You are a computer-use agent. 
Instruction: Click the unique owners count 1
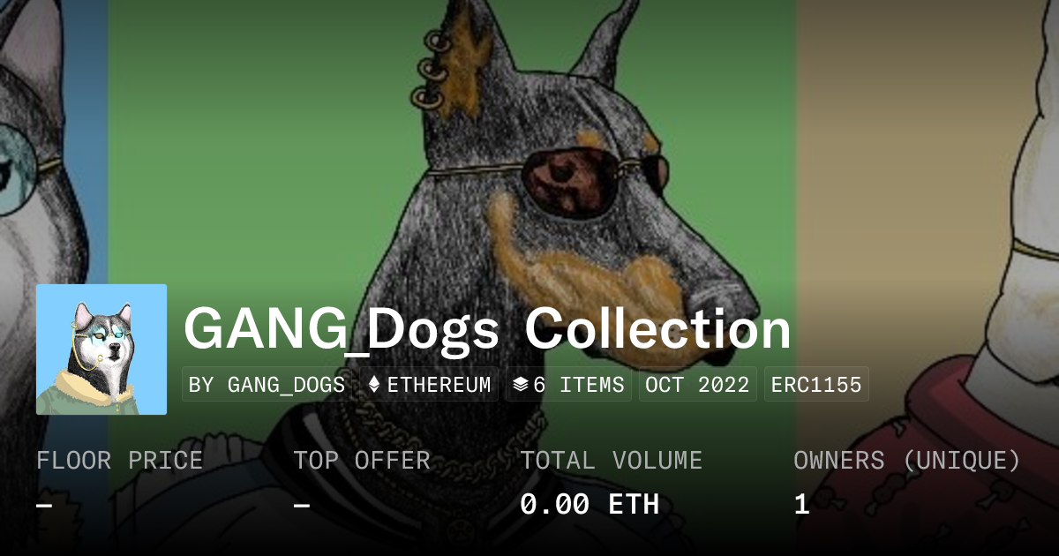[801, 504]
